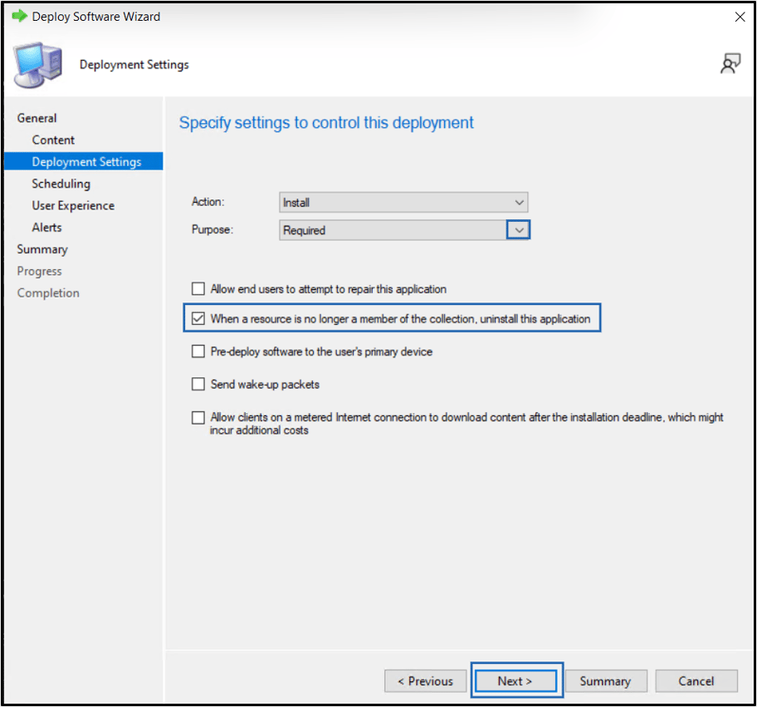Tick Allow clients on metered Internet connection
This screenshot has height=707, width=757.
click(198, 418)
